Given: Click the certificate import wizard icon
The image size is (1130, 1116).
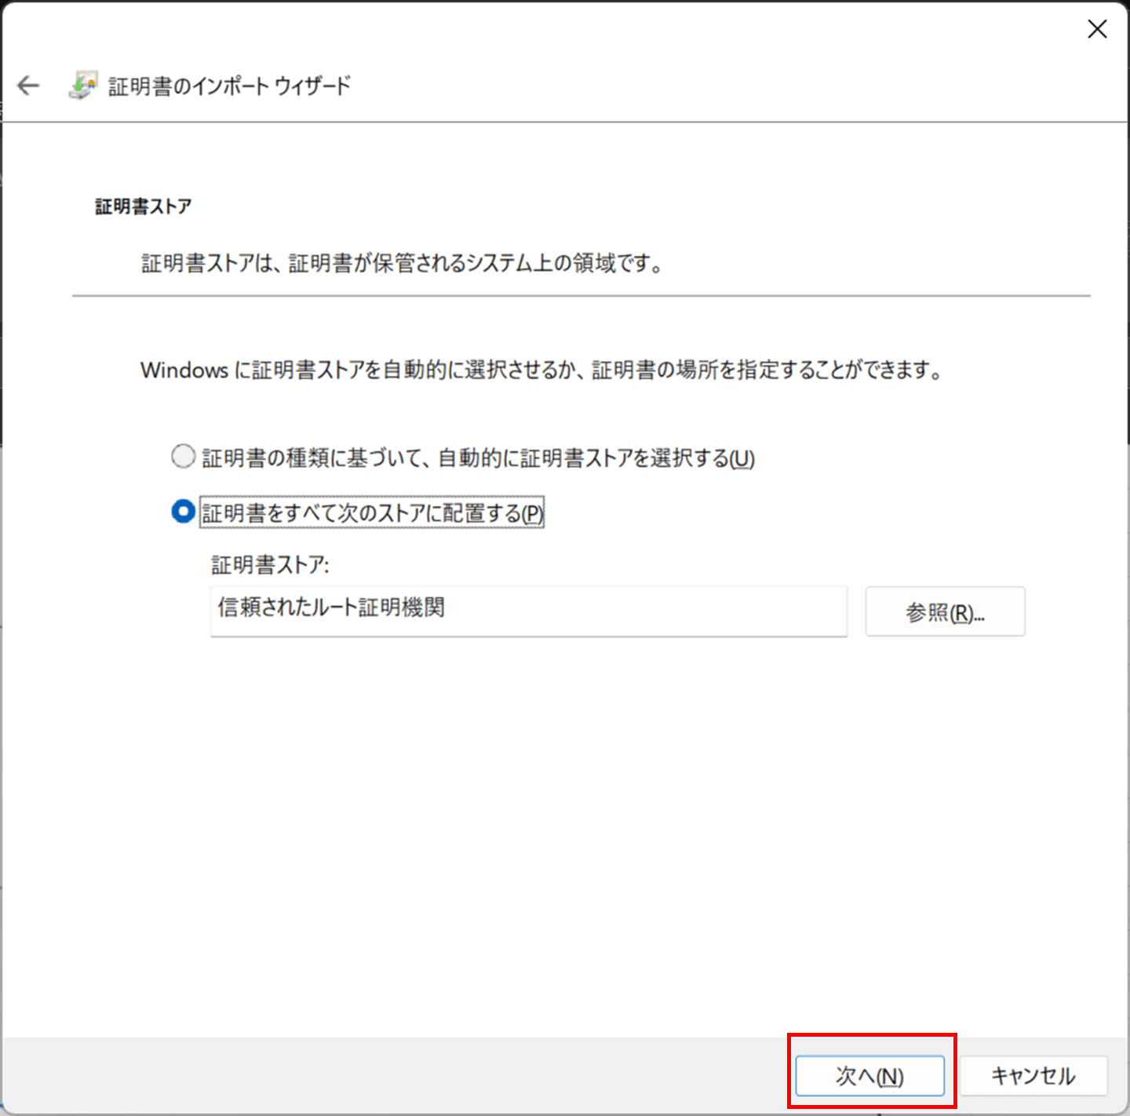Looking at the screenshot, I should point(84,84).
